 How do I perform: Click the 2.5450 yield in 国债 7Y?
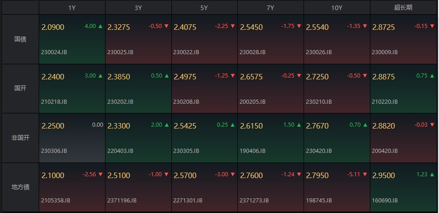click(x=251, y=28)
